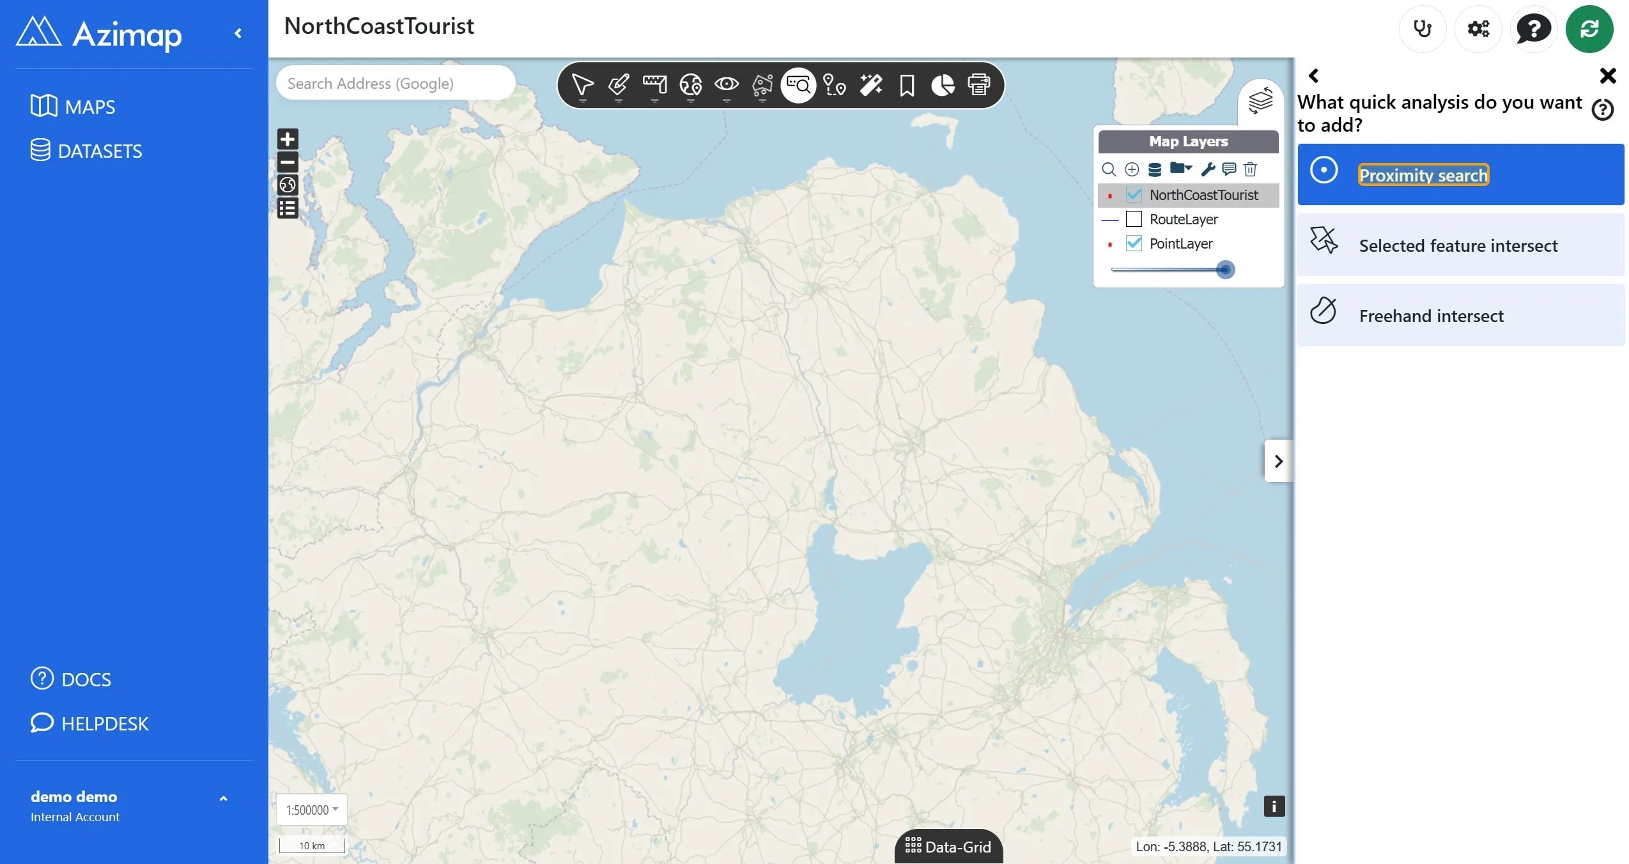
Task: Open the 1:500000 scale dropdown
Action: pyautogui.click(x=312, y=810)
